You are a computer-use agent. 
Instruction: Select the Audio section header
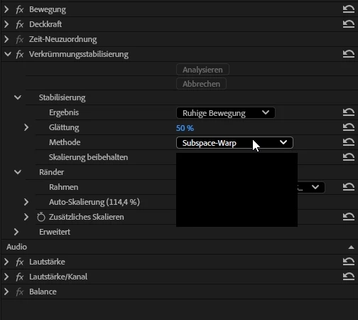pos(16,247)
